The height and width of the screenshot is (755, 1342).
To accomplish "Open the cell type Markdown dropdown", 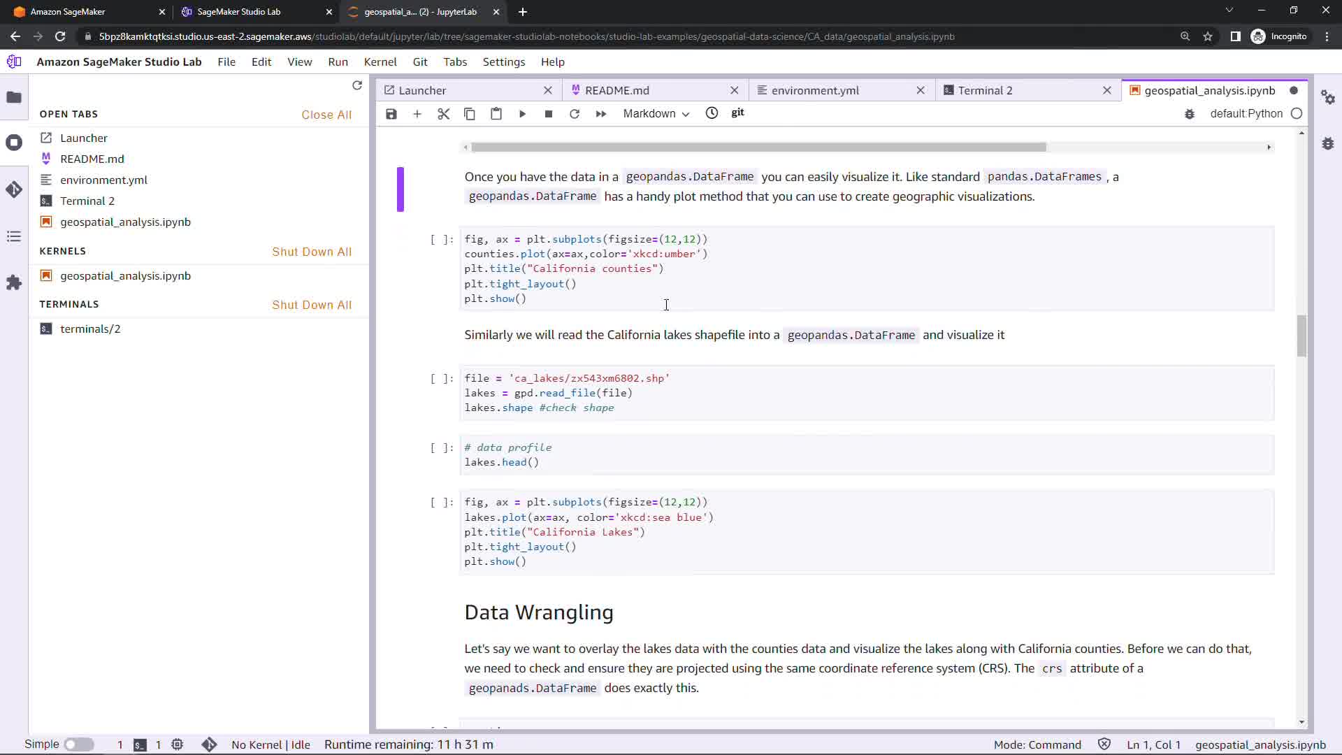I will click(x=656, y=114).
